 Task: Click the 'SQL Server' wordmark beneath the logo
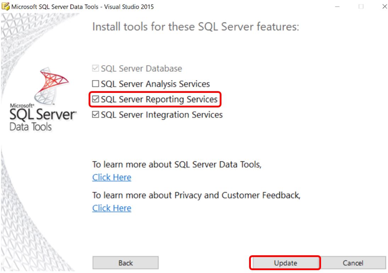pos(43,115)
